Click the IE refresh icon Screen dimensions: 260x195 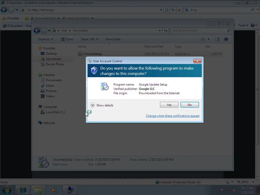(173, 10)
